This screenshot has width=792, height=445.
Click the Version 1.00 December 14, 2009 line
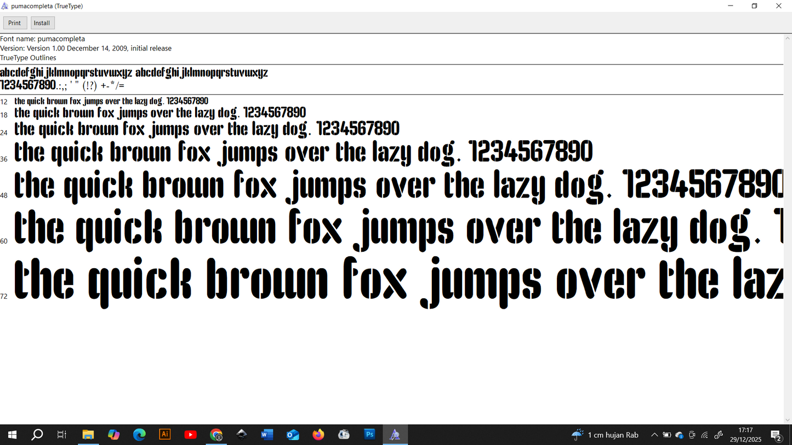86,48
